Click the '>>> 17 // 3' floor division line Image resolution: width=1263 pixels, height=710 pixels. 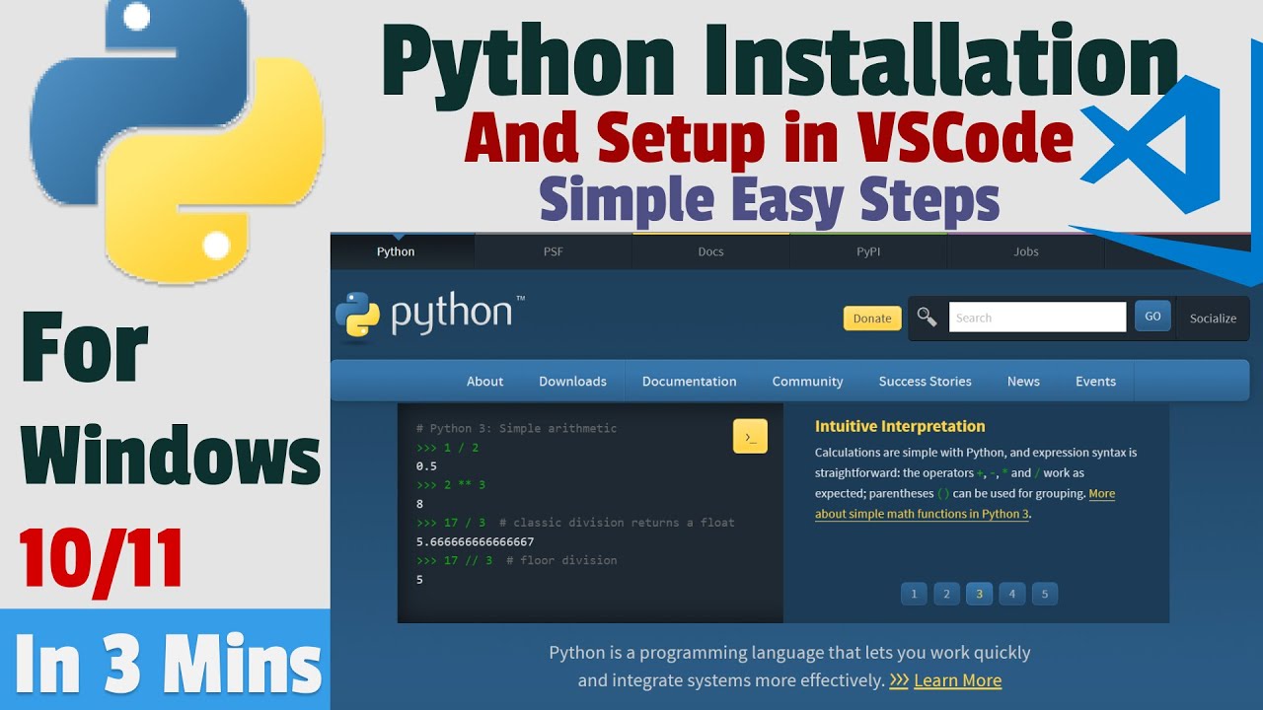(x=516, y=560)
